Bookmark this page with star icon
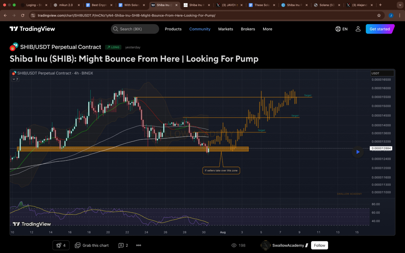 point(379,15)
